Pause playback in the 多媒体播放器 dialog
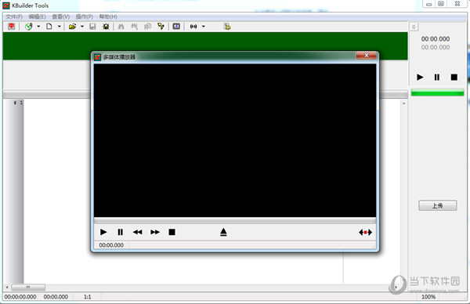This screenshot has width=470, height=304. click(120, 232)
